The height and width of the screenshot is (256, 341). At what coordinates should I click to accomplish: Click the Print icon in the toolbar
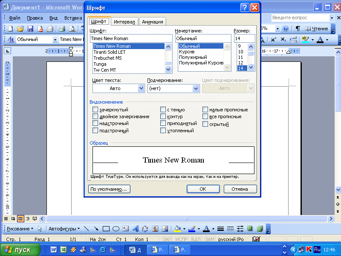coord(62,29)
